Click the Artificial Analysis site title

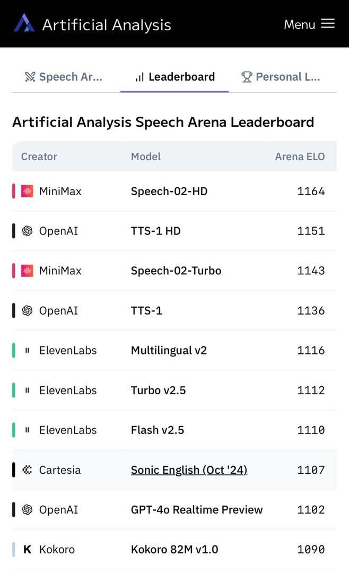(107, 25)
